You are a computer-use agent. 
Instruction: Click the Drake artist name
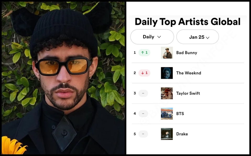182,134
